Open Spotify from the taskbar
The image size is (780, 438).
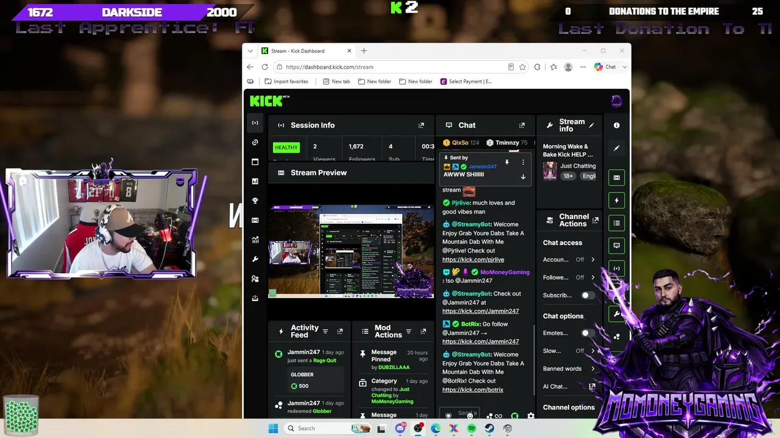[472, 428]
